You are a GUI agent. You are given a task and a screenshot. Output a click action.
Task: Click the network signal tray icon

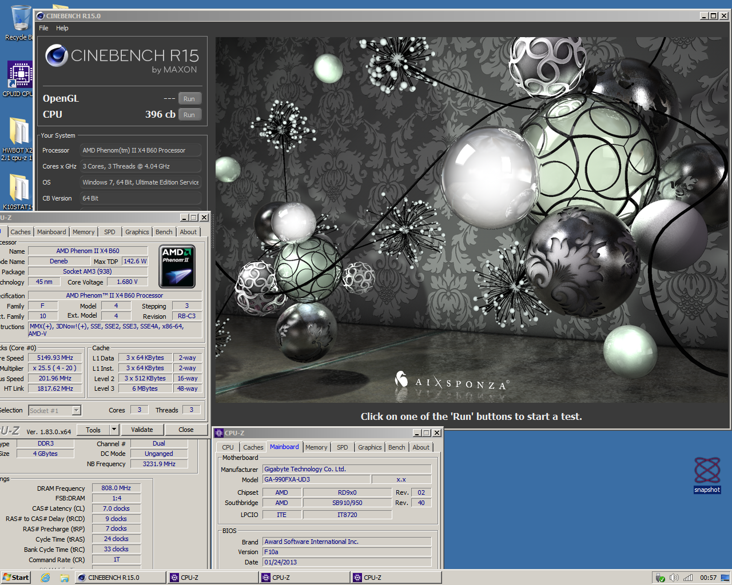coord(688,578)
